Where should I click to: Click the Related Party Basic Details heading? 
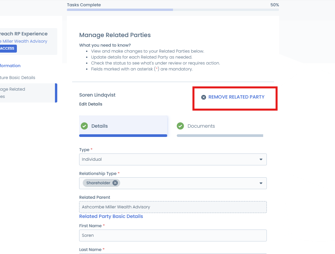[x=111, y=216]
